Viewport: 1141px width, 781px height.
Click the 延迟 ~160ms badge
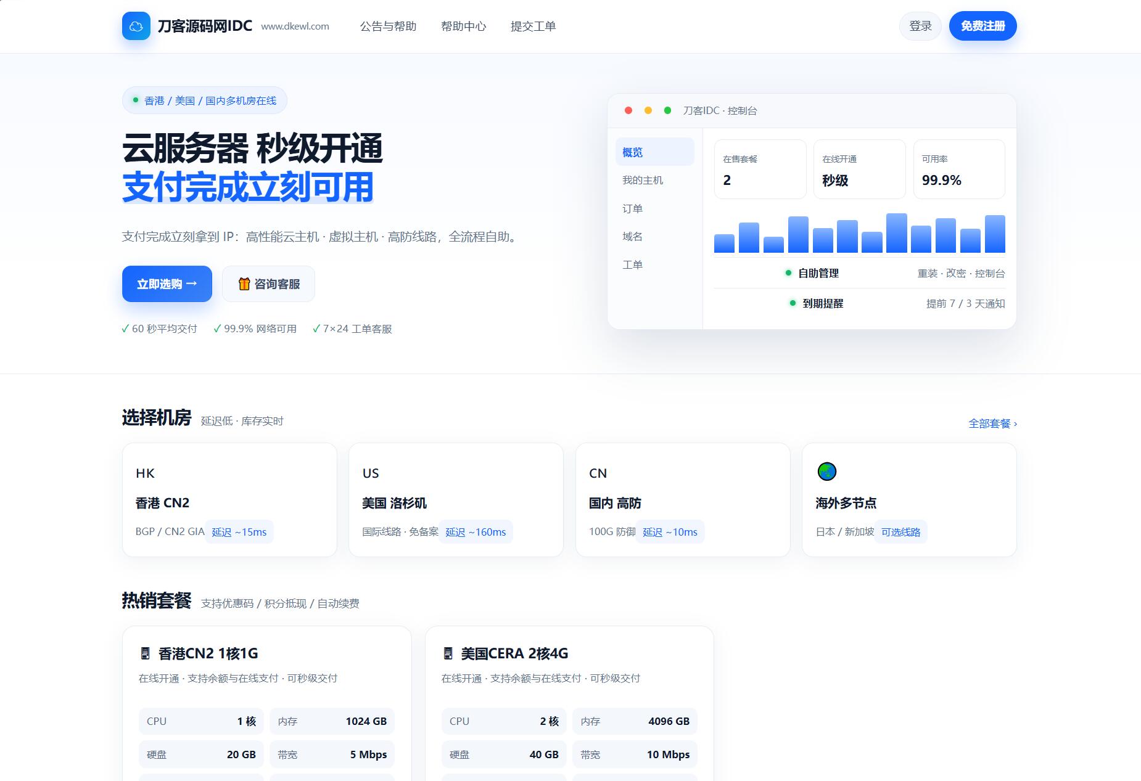click(476, 532)
